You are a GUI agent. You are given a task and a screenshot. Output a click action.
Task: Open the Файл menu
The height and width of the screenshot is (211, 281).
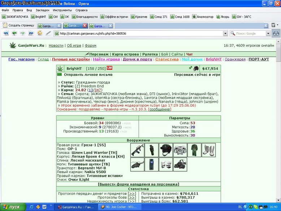tap(5, 10)
